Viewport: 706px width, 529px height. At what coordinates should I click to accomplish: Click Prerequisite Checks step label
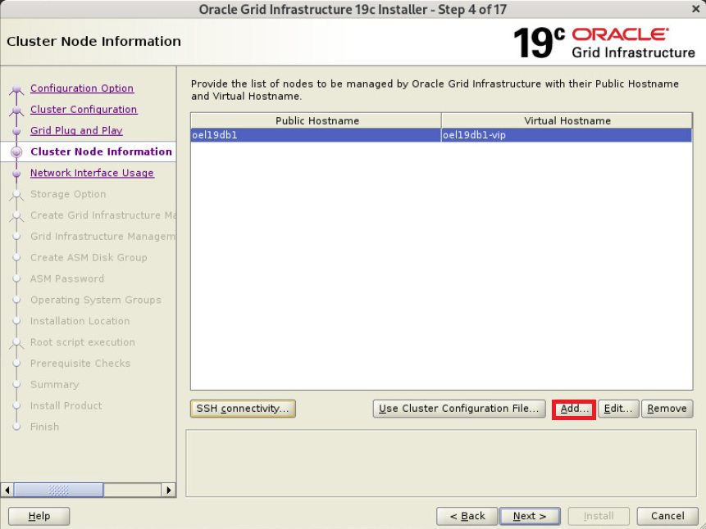click(x=80, y=363)
